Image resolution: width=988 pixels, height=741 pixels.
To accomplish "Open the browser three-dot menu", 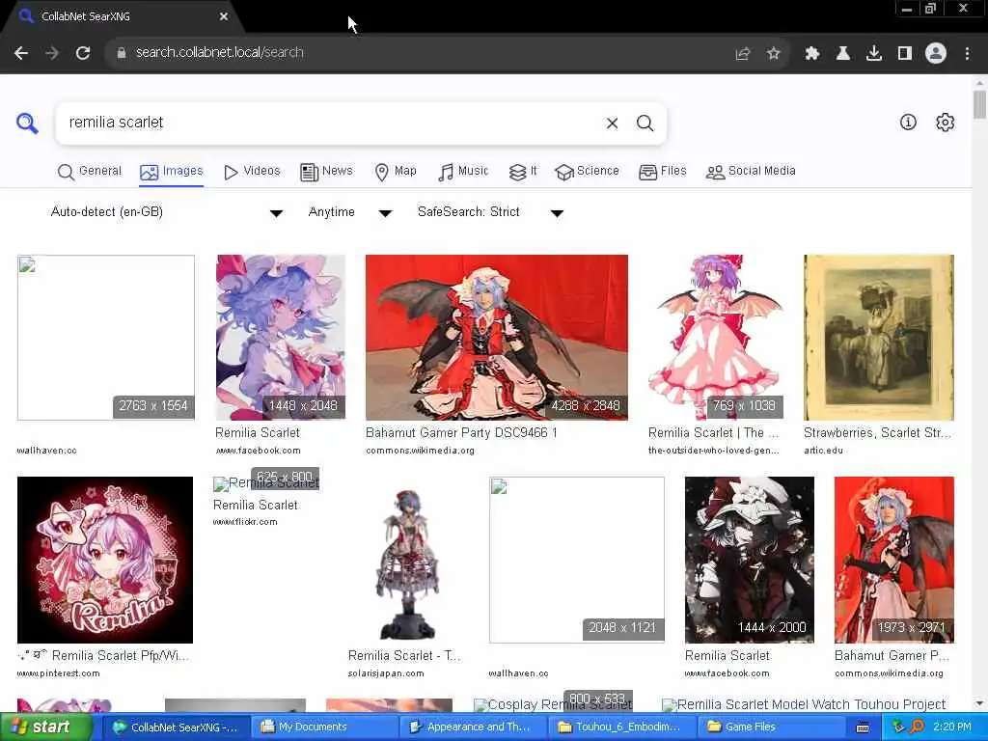I will (967, 54).
